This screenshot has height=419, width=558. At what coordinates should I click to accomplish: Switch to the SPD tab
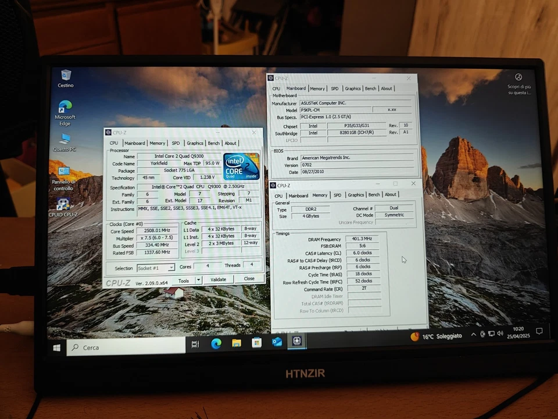(x=176, y=143)
